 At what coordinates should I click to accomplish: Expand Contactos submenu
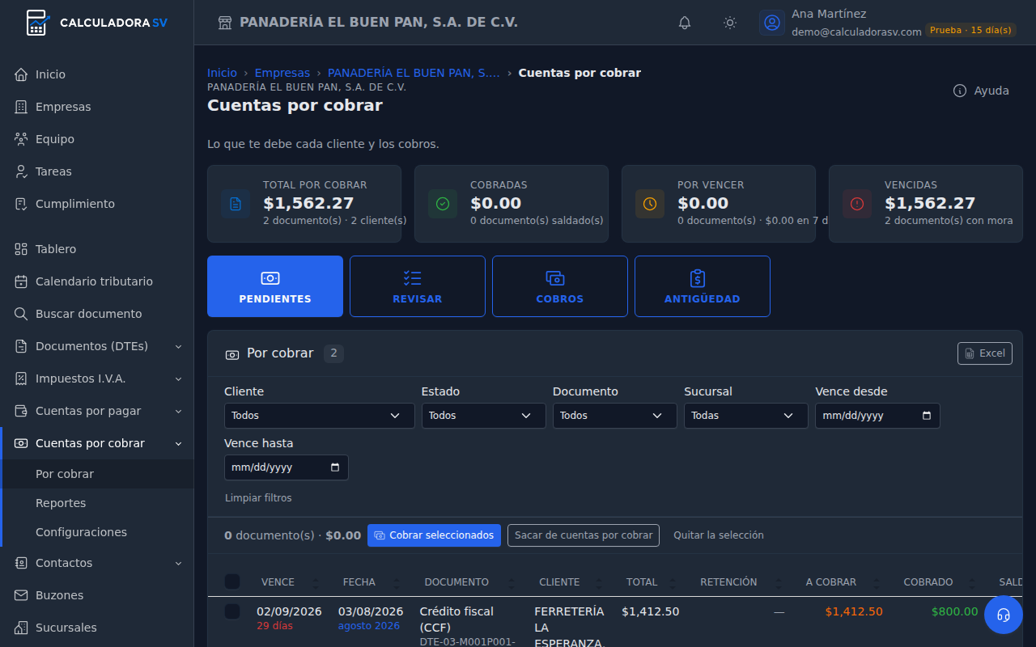[97, 563]
